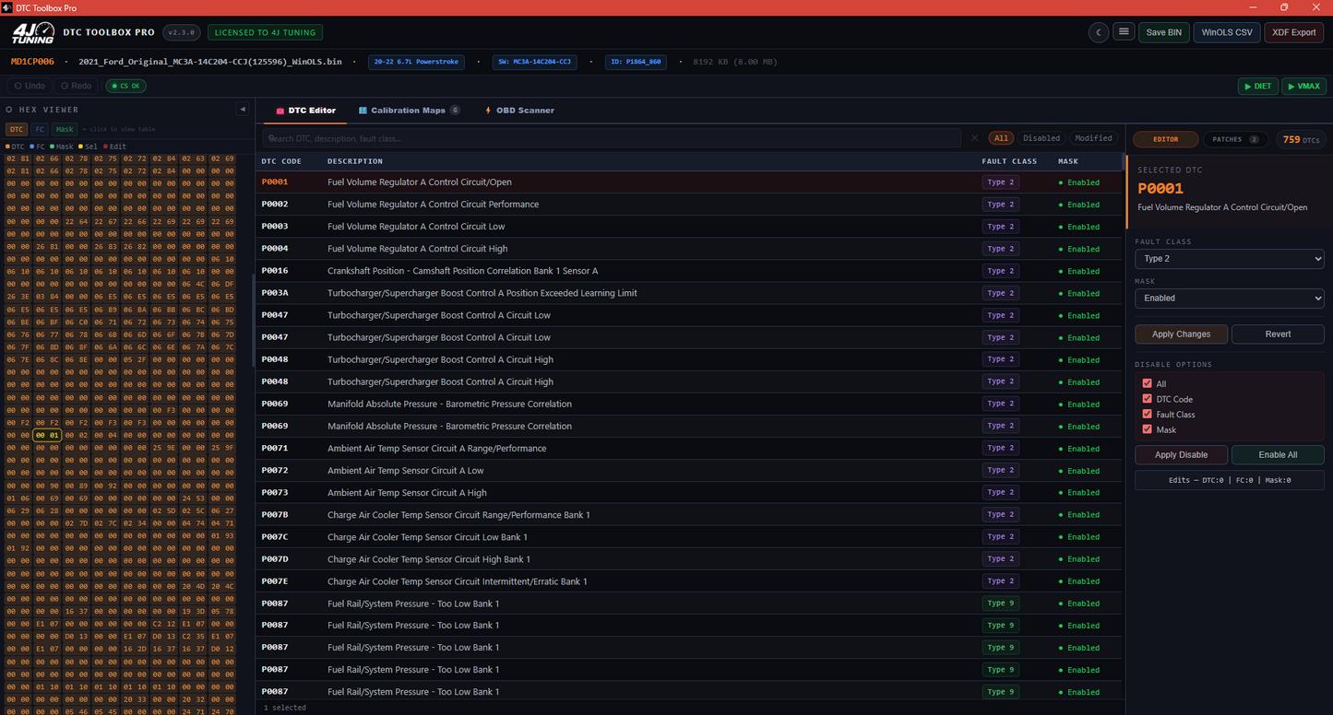
Task: Select the P0073 Circuit A High row
Action: pos(688,493)
